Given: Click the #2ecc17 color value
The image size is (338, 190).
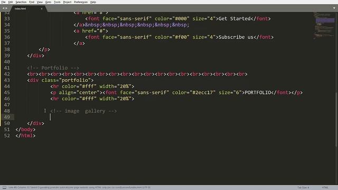Looking at the screenshot, I should [x=202, y=93].
